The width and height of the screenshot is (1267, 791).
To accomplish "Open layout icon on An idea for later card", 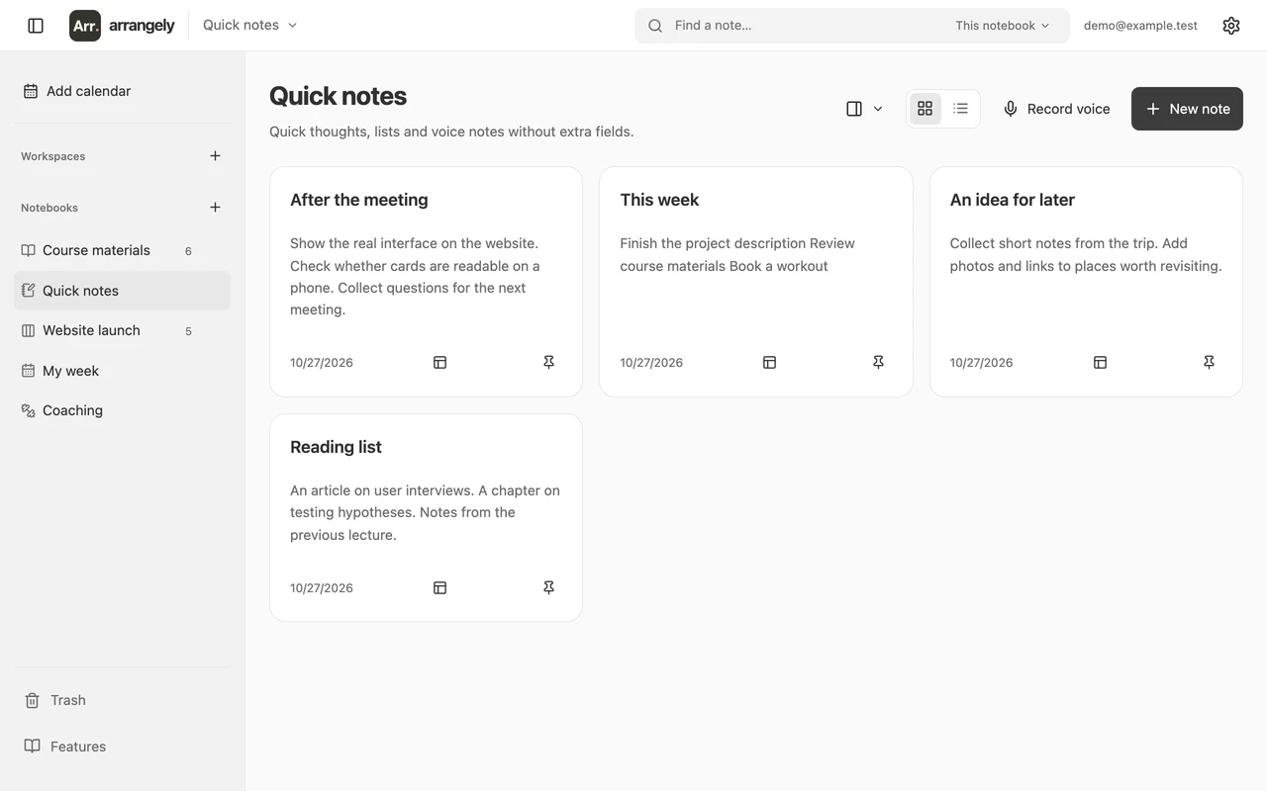I will click(x=1100, y=363).
